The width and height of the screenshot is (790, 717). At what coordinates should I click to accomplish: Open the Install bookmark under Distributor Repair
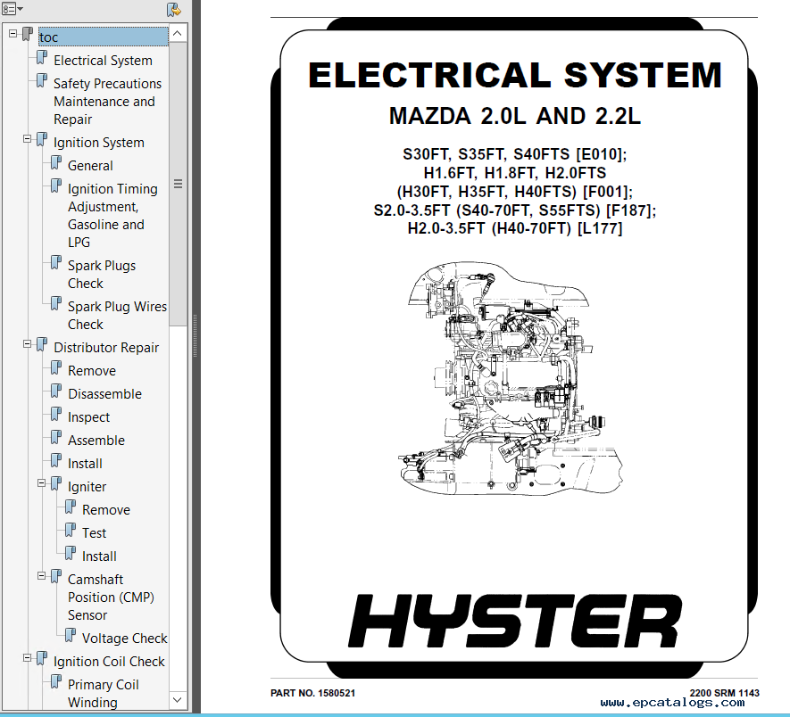[85, 464]
